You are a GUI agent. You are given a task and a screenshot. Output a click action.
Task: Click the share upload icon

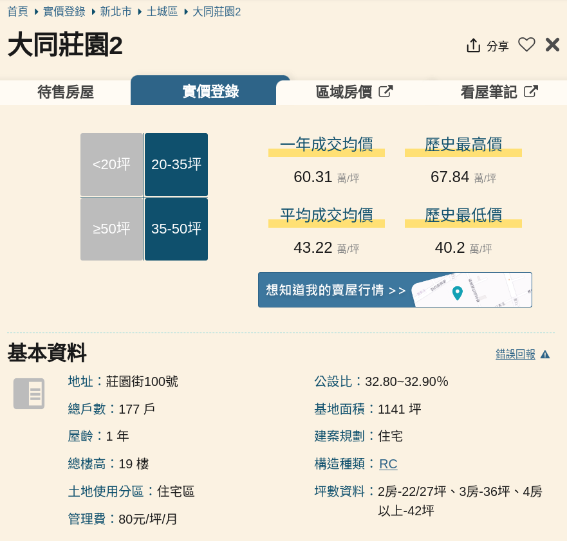click(474, 46)
